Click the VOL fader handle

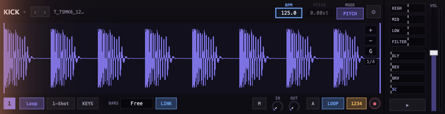[x=434, y=53]
